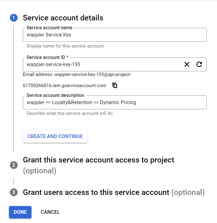This screenshot has height=223, width=217.
Task: Click the DONE button
Action: (x=20, y=212)
